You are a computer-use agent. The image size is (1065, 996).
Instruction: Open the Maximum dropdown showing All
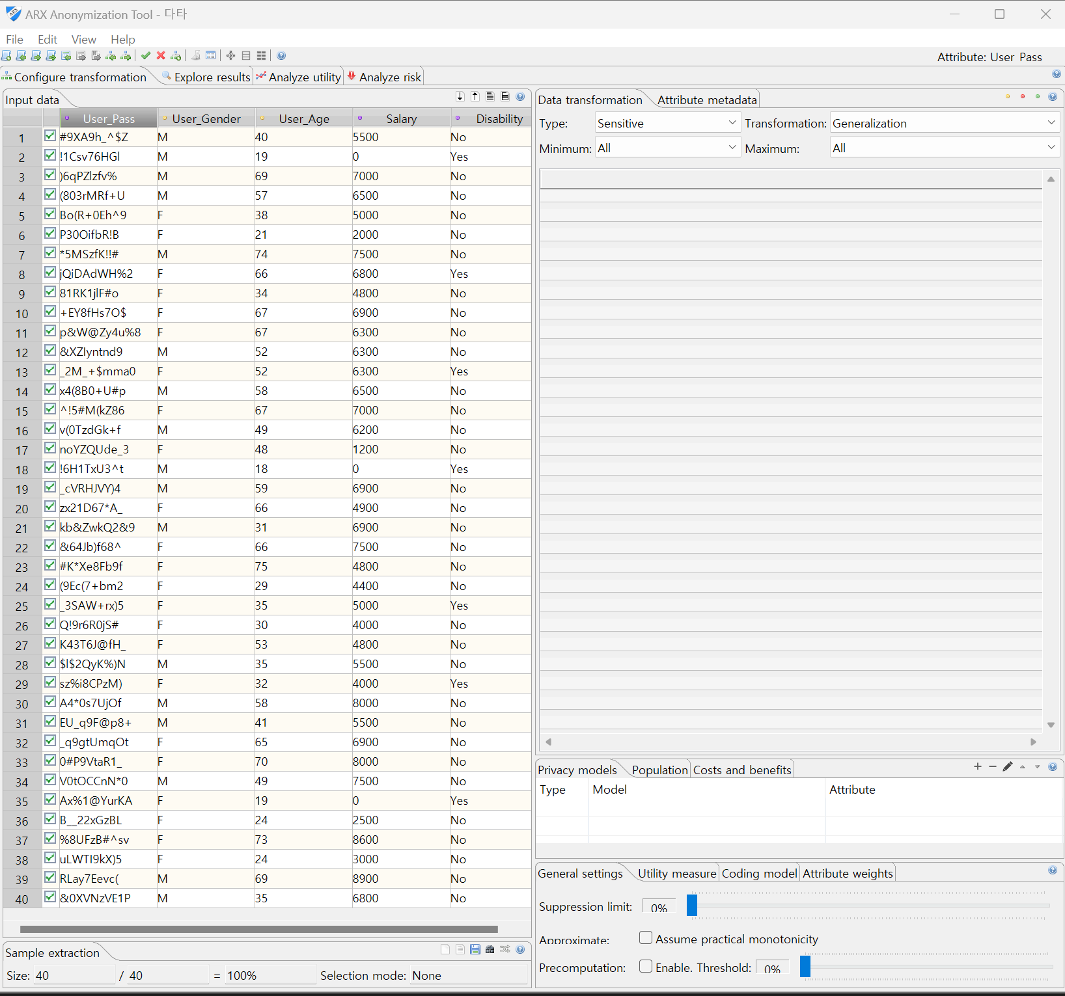pos(945,148)
